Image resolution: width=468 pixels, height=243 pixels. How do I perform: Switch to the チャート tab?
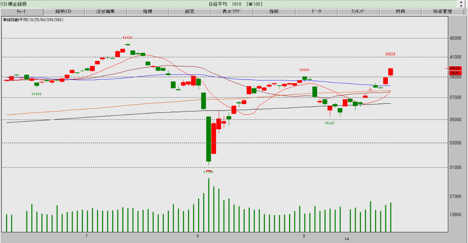pos(22,12)
